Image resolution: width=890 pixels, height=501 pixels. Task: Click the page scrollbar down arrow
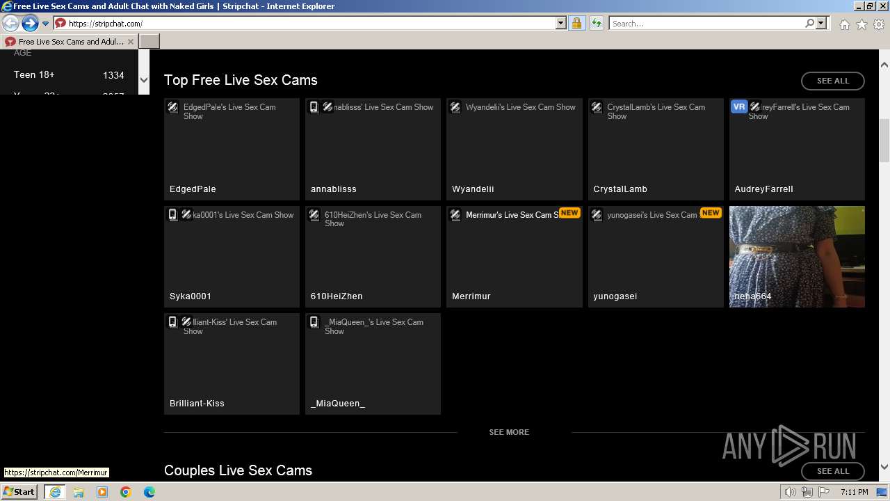884,468
